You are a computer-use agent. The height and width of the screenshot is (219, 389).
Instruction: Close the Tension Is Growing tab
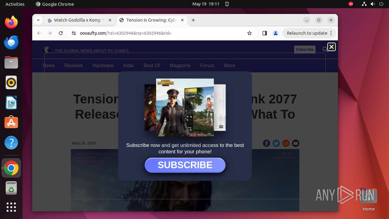click(182, 20)
